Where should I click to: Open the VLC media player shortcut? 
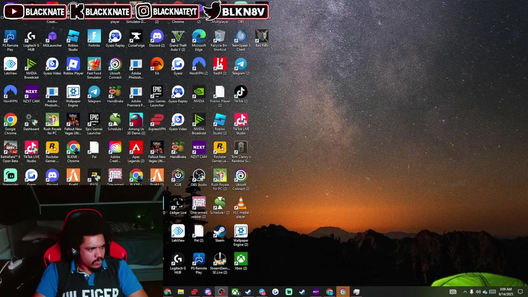pos(241,208)
